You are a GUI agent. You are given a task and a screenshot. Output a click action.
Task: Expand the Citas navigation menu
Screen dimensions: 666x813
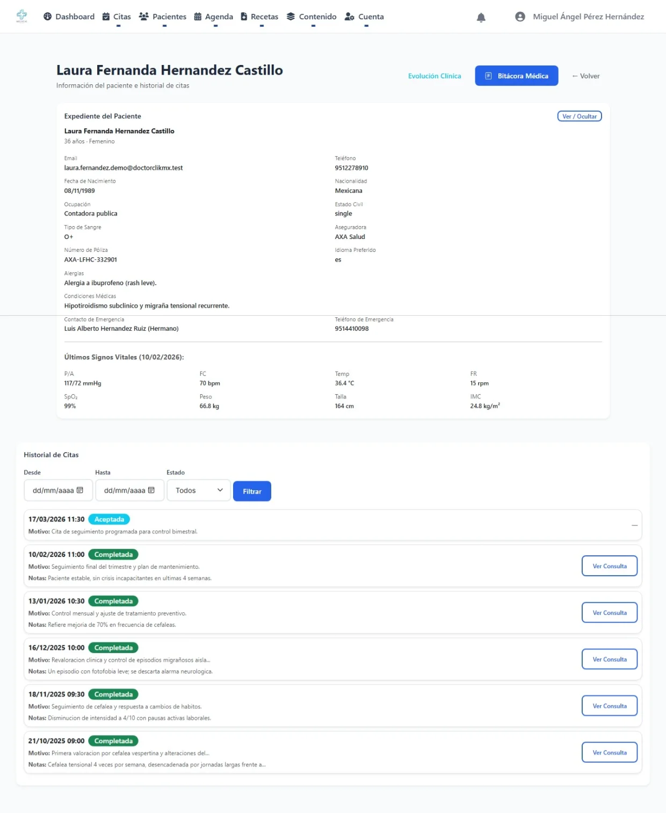tap(117, 17)
